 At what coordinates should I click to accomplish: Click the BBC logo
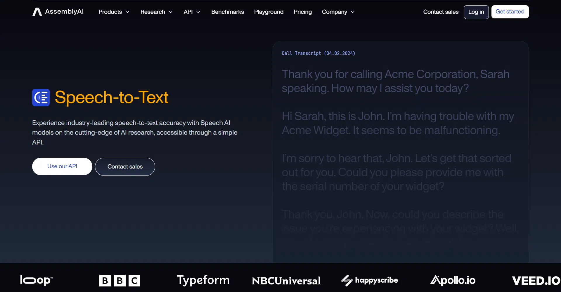[x=120, y=281]
